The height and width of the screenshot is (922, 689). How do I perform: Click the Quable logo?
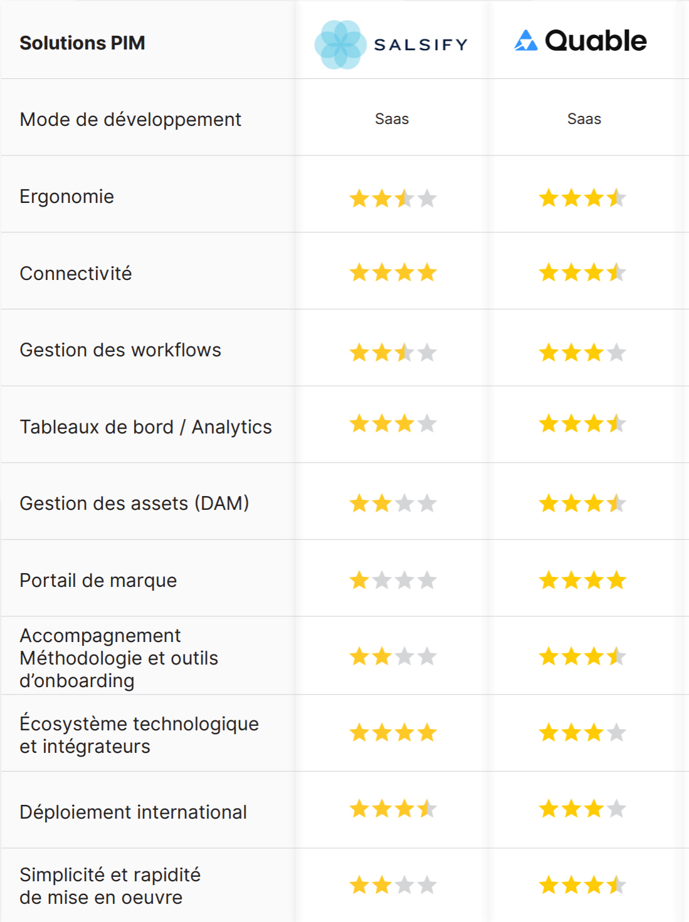point(581,41)
